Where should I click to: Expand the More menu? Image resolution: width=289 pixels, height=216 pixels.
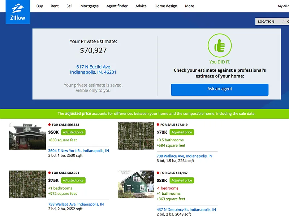(x=189, y=6)
